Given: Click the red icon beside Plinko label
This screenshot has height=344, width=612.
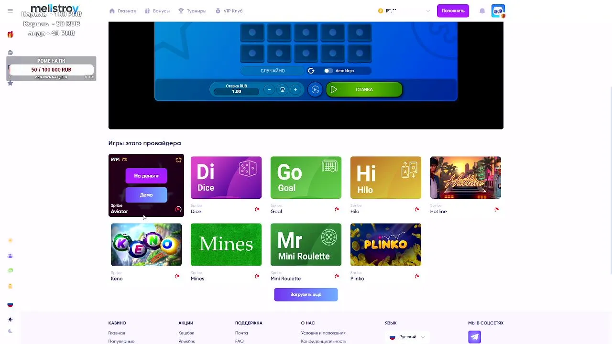Looking at the screenshot, I should pos(417,276).
